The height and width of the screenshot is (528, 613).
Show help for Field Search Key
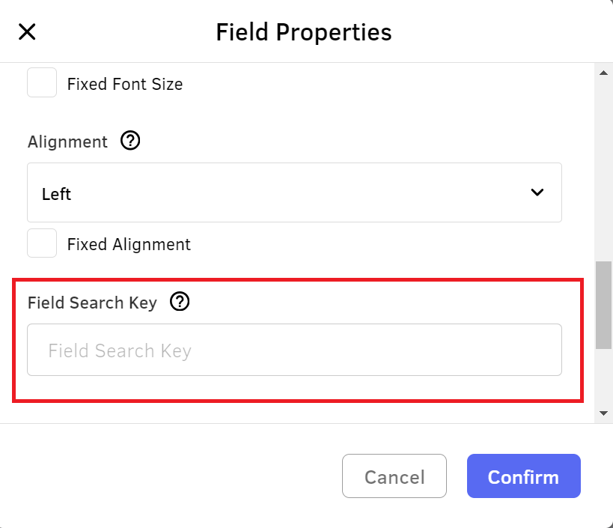(180, 302)
